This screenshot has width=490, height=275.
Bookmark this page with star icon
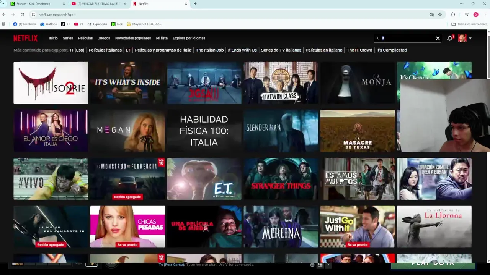(440, 15)
